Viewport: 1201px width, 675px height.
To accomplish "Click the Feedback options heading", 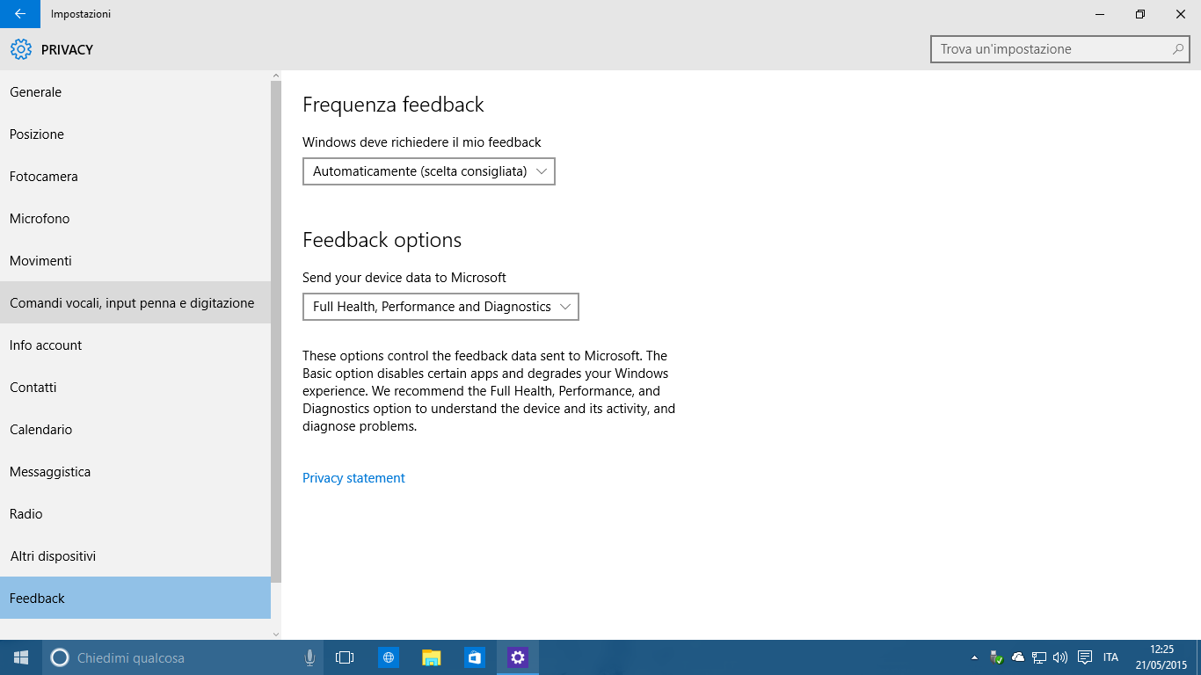I will pyautogui.click(x=382, y=240).
